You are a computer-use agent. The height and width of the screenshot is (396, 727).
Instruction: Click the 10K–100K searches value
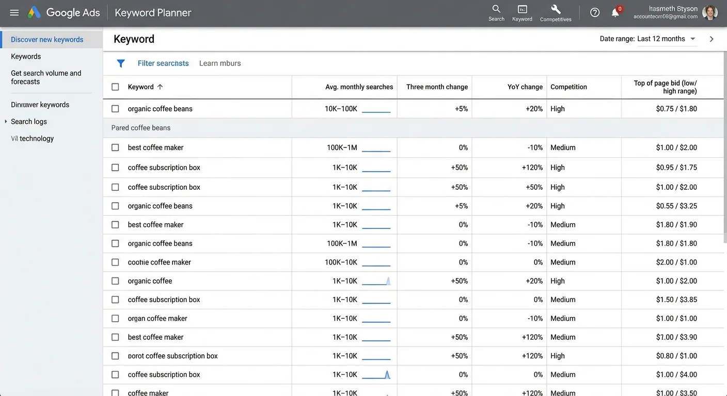coord(341,109)
